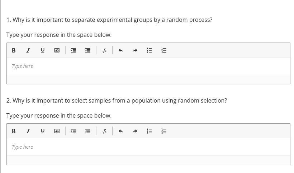Toggle italic in question 1 editor
Image resolution: width=294 pixels, height=173 pixels.
[28, 50]
